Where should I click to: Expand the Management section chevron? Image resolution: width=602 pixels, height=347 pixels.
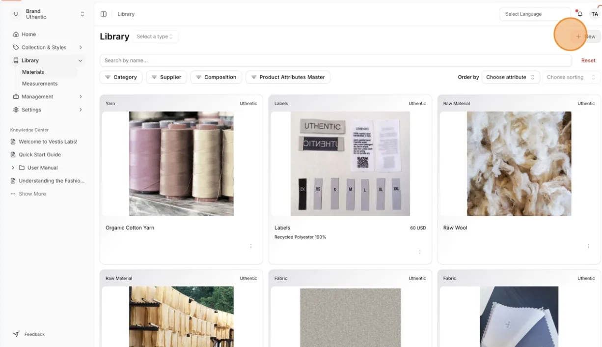click(x=81, y=97)
